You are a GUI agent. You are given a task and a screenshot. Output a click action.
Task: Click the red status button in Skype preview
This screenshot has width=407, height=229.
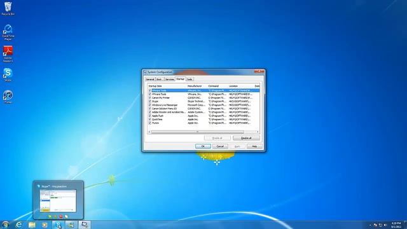click(x=61, y=216)
